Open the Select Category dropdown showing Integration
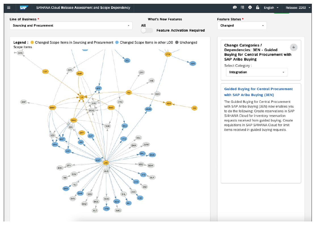315x226 pixels. [257, 72]
